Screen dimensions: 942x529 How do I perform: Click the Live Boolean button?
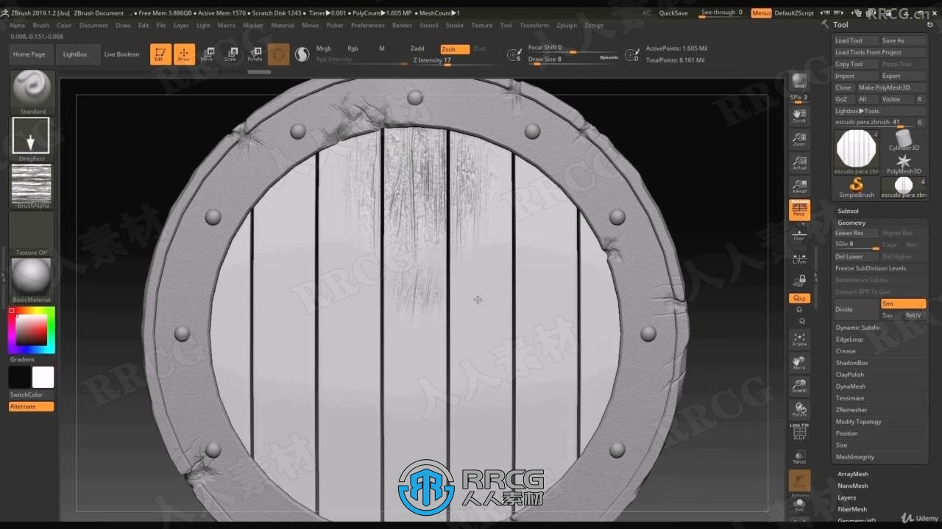(121, 54)
